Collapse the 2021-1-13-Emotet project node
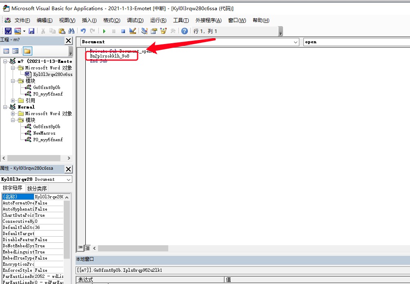This screenshot has height=284, width=410. coord(5,61)
